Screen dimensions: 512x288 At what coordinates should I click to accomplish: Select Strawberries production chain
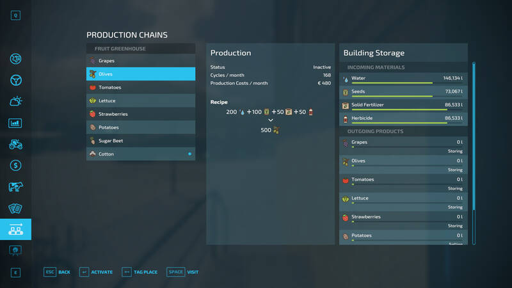pos(141,114)
